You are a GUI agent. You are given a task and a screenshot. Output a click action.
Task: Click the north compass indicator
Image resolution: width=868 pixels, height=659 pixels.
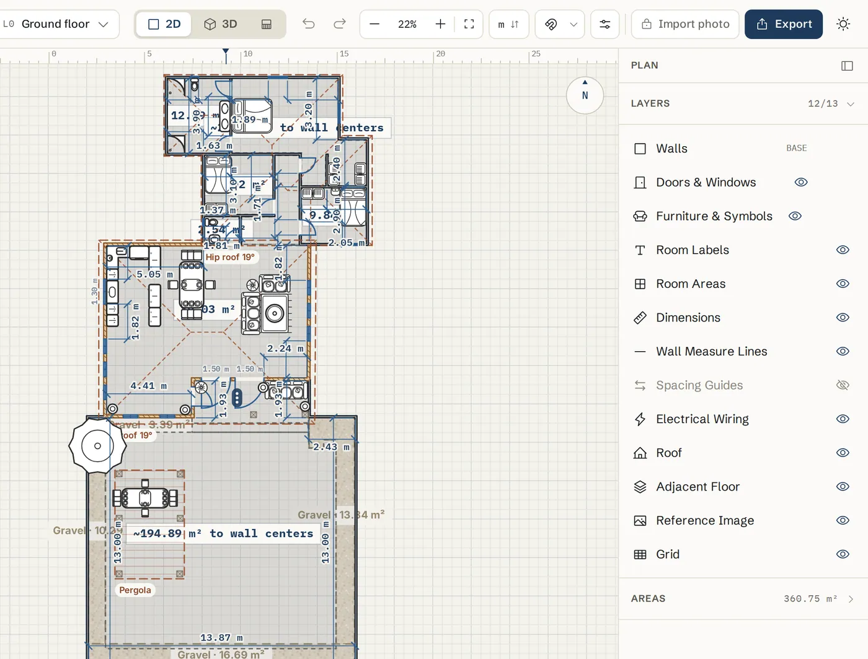point(585,95)
